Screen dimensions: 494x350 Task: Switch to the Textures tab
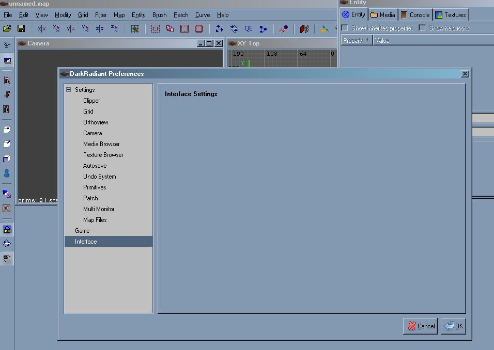pyautogui.click(x=451, y=15)
